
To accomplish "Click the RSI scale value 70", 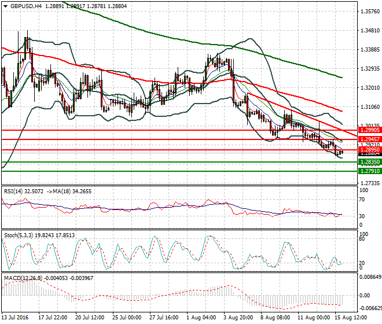I will [x=362, y=200].
